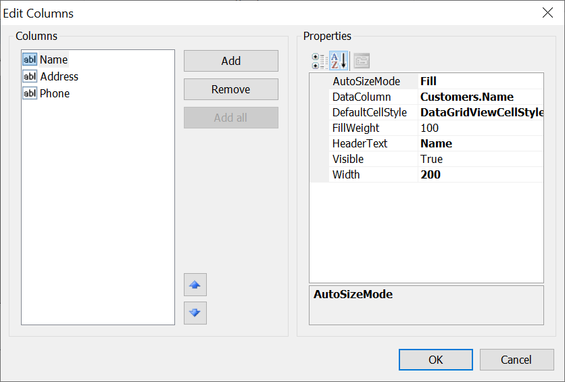
Task: Open the Property Pages toolbar icon
Action: point(362,61)
